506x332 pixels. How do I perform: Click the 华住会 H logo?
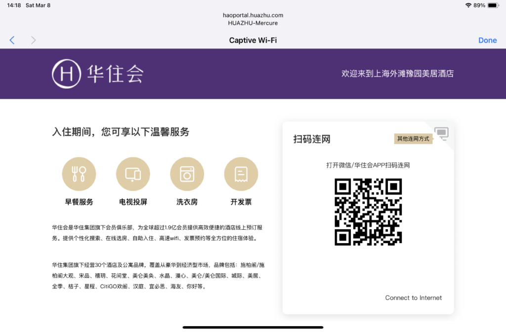pyautogui.click(x=67, y=74)
